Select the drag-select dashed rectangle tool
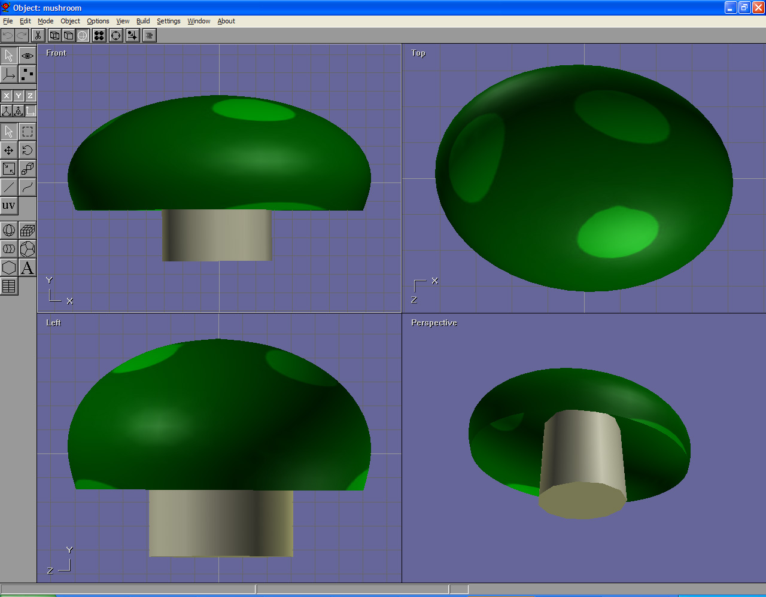This screenshot has height=597, width=766. pos(28,132)
